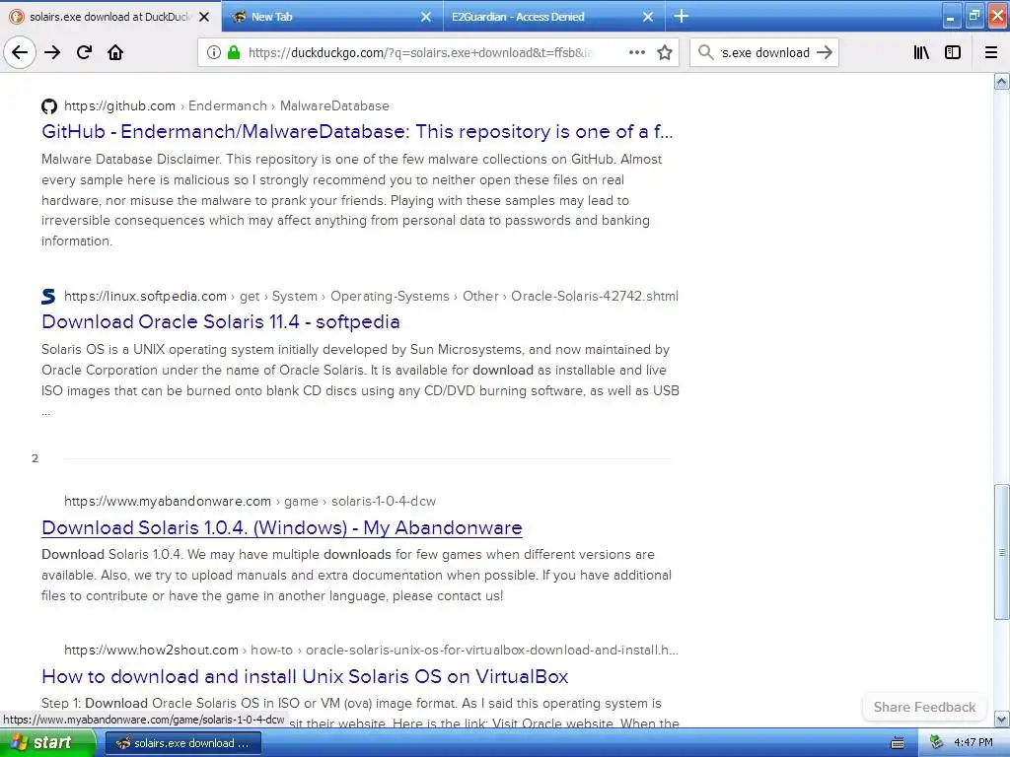Click the vertical scrollbar up arrow
The height and width of the screenshot is (757, 1010).
pos(1002,82)
